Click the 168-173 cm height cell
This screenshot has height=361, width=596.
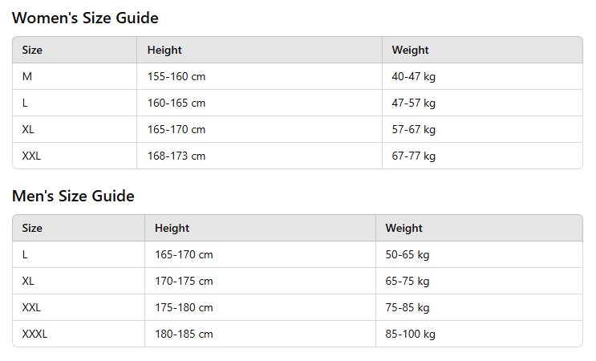pyautogui.click(x=176, y=156)
